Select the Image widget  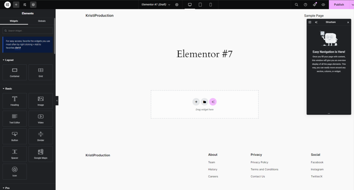[41, 101]
